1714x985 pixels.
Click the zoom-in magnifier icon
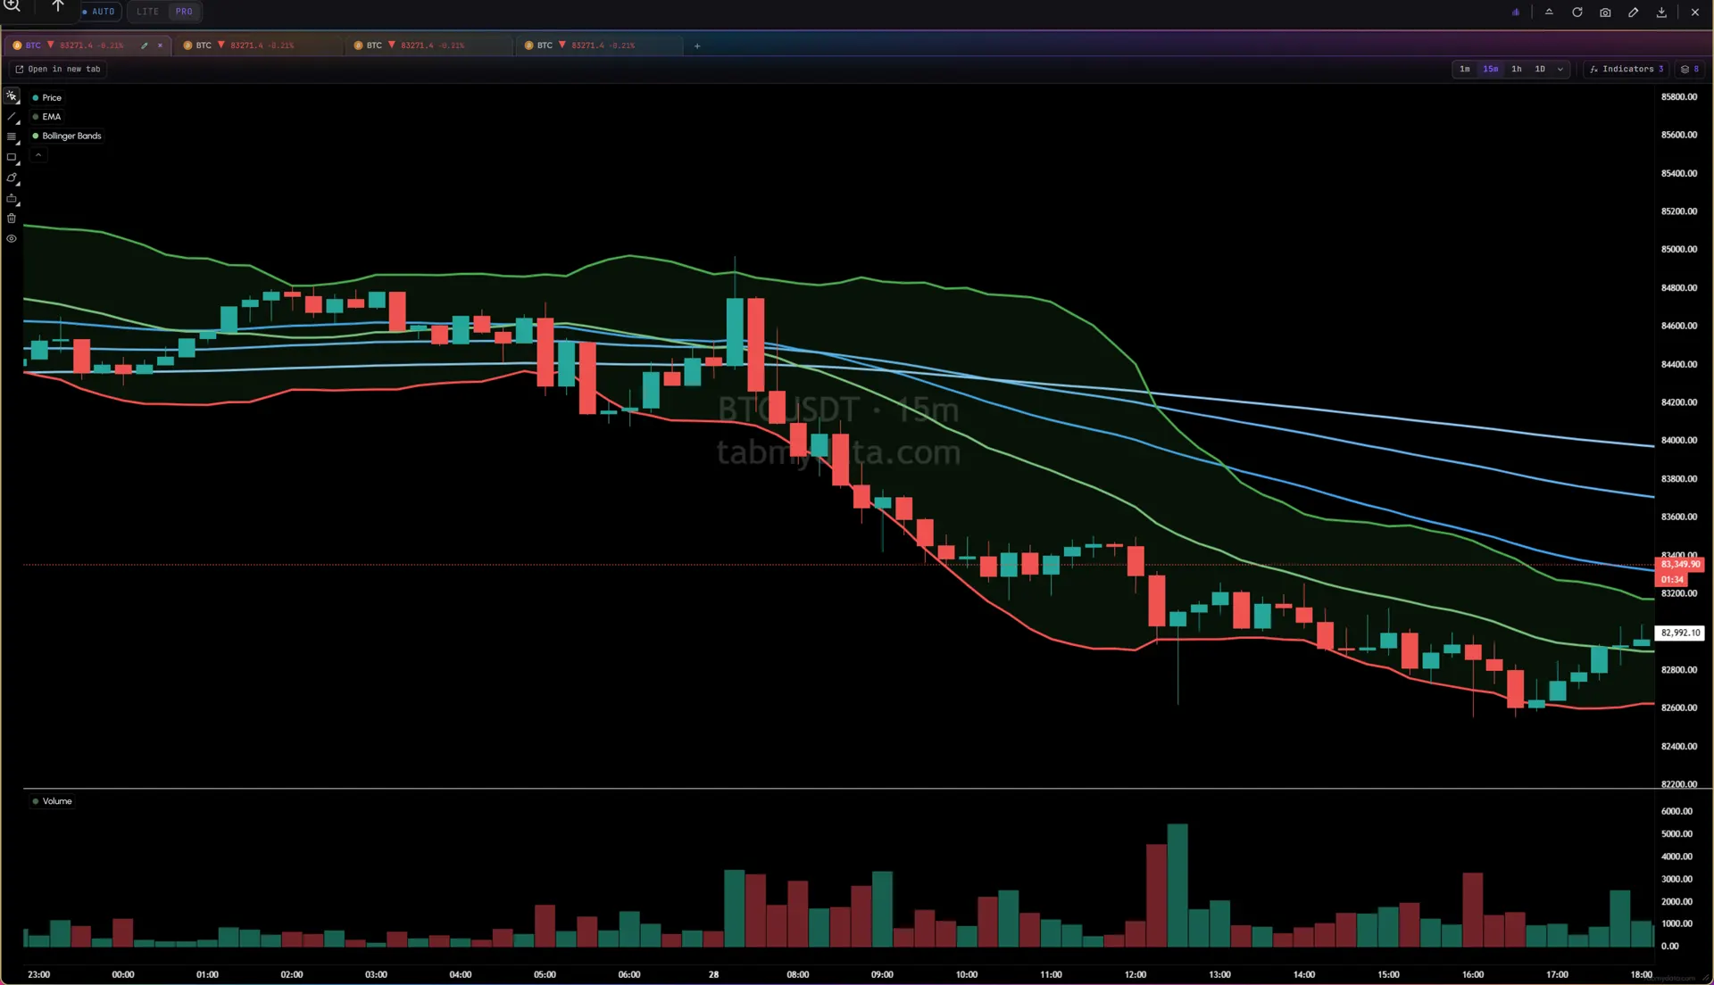(12, 7)
